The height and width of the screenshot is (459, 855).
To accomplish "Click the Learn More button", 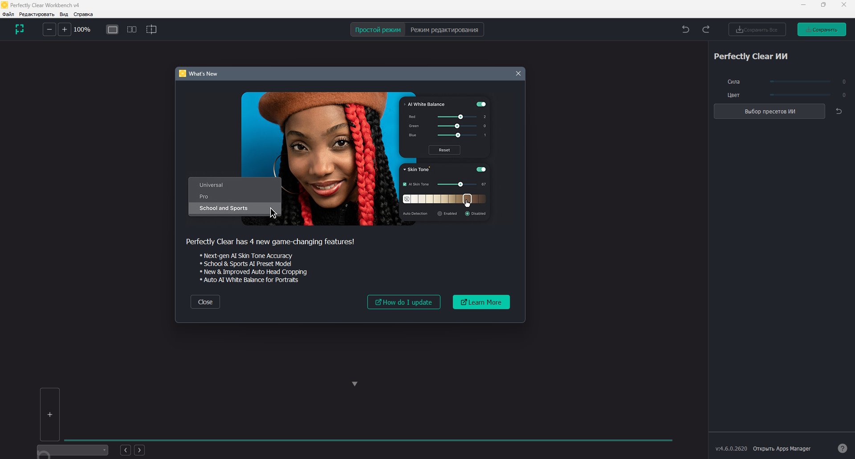I will 481,302.
